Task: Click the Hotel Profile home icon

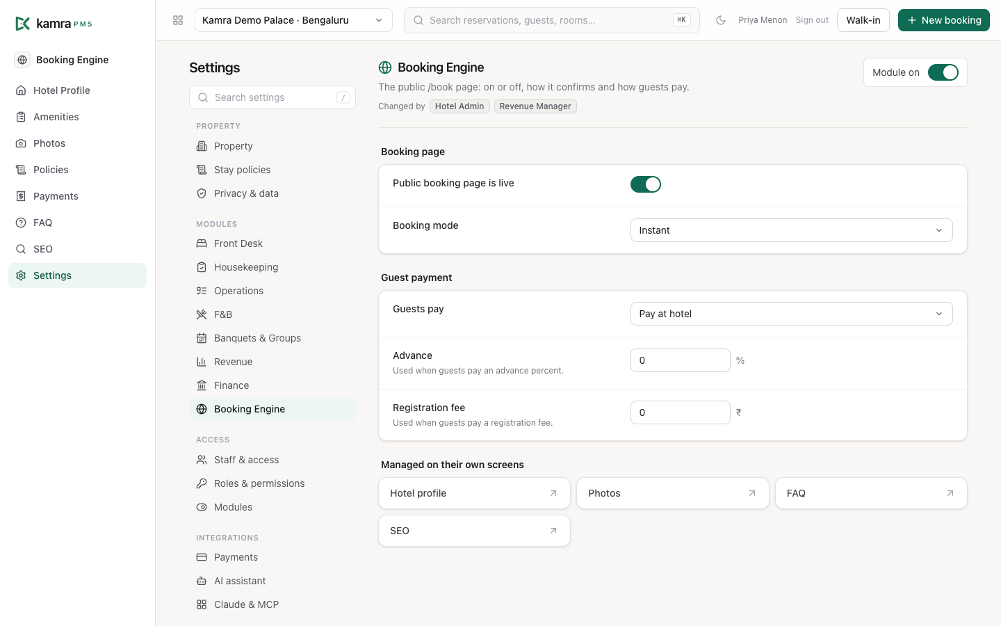Action: tap(21, 90)
